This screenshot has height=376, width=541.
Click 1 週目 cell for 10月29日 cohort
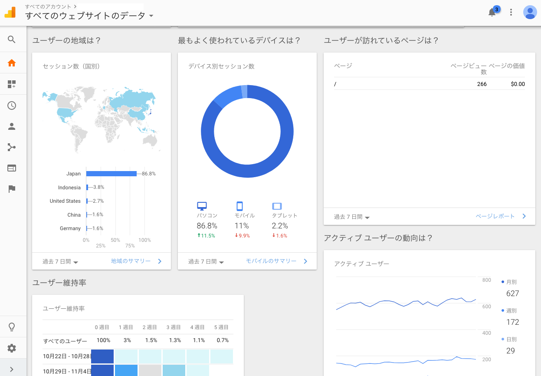click(x=126, y=370)
